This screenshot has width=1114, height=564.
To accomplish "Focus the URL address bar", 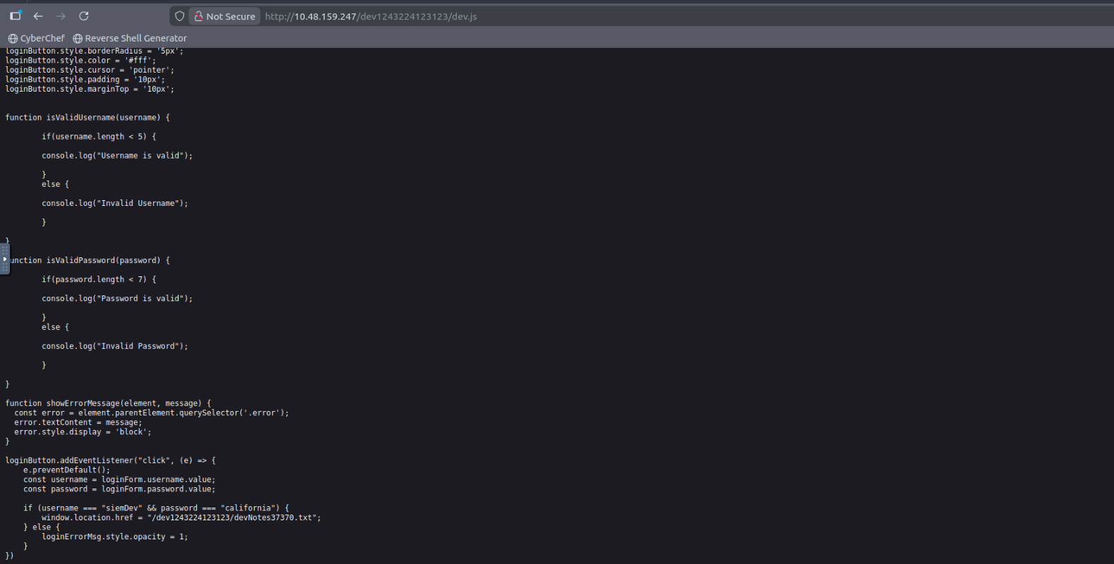I will tap(564, 16).
